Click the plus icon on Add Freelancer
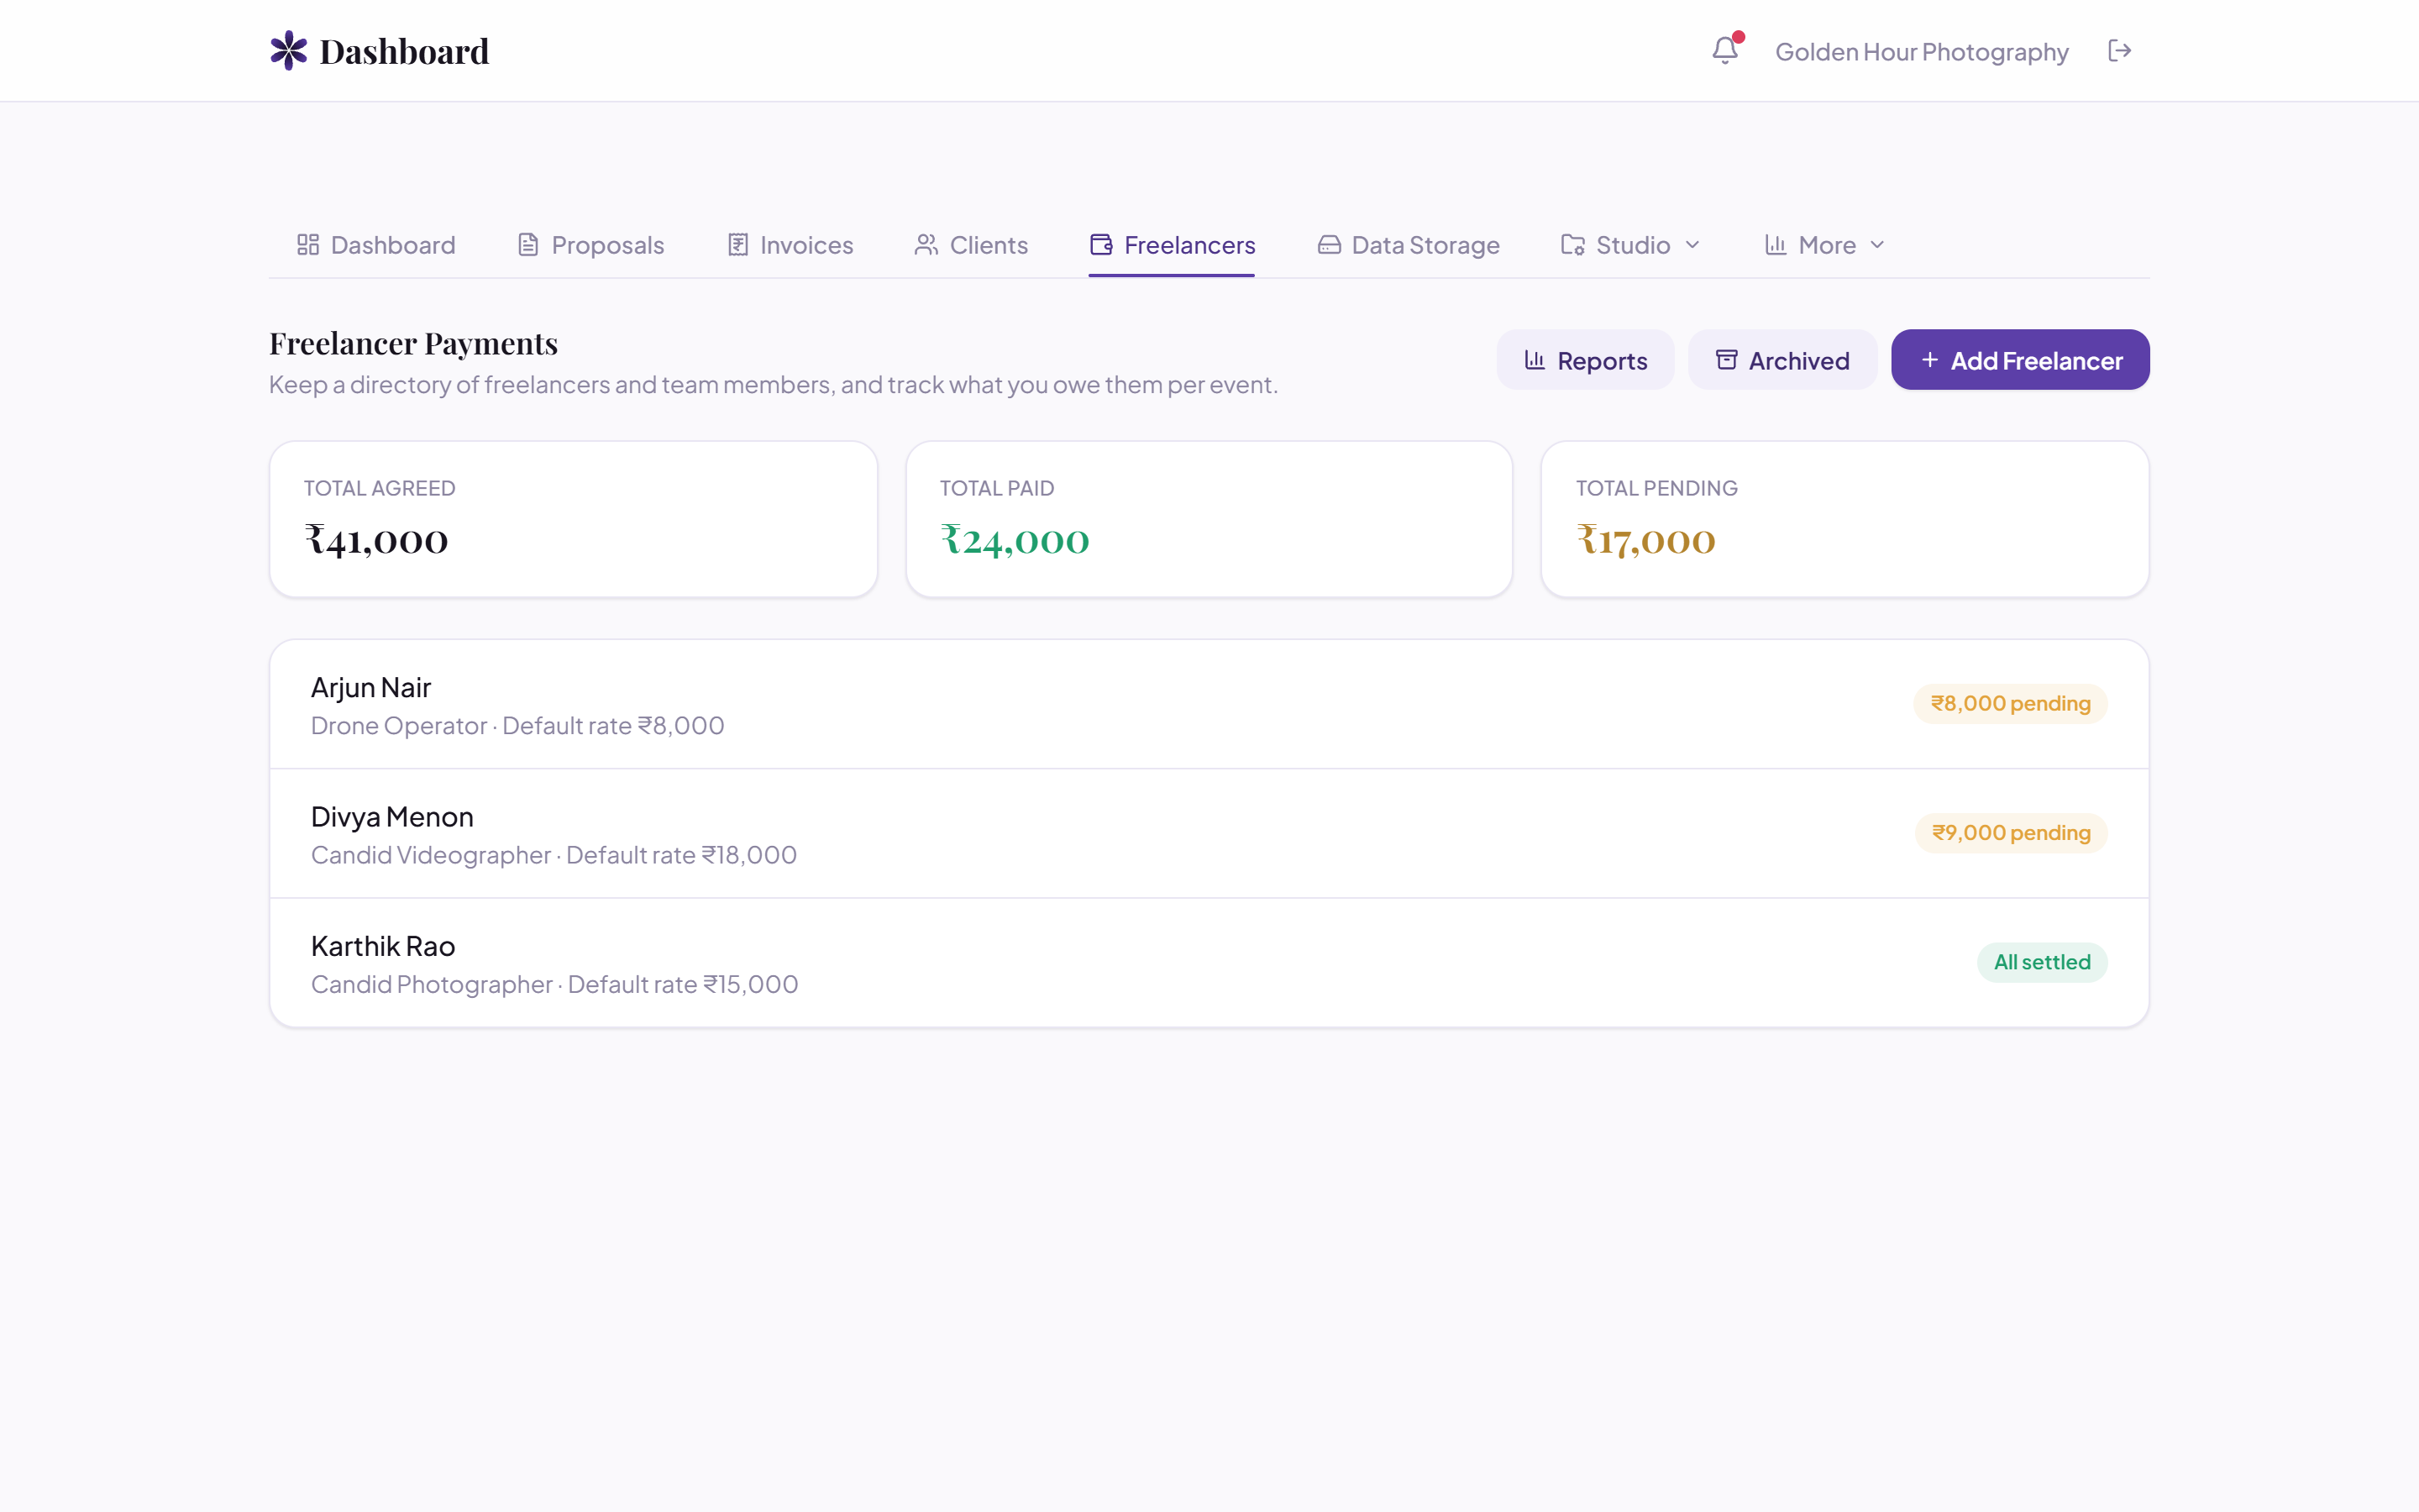 1929,360
